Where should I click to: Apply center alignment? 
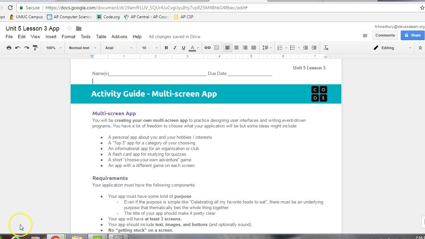pos(236,47)
